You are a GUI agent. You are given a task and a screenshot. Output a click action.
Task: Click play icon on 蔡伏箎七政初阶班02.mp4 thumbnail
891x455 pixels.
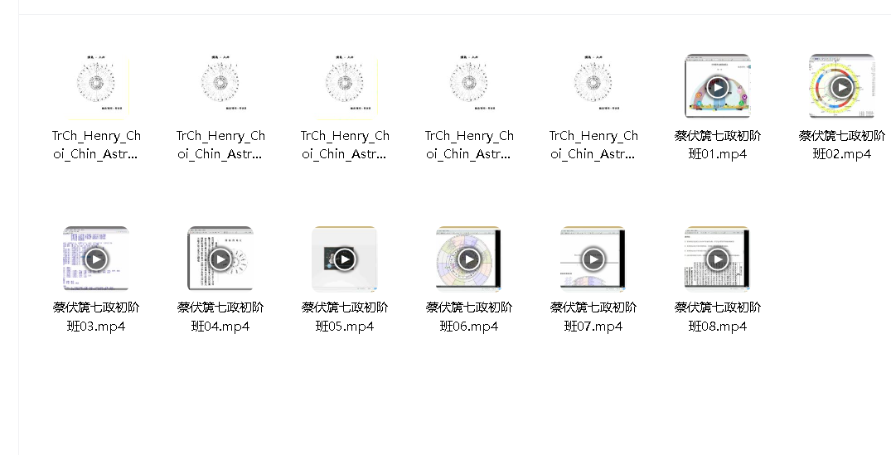coord(841,88)
